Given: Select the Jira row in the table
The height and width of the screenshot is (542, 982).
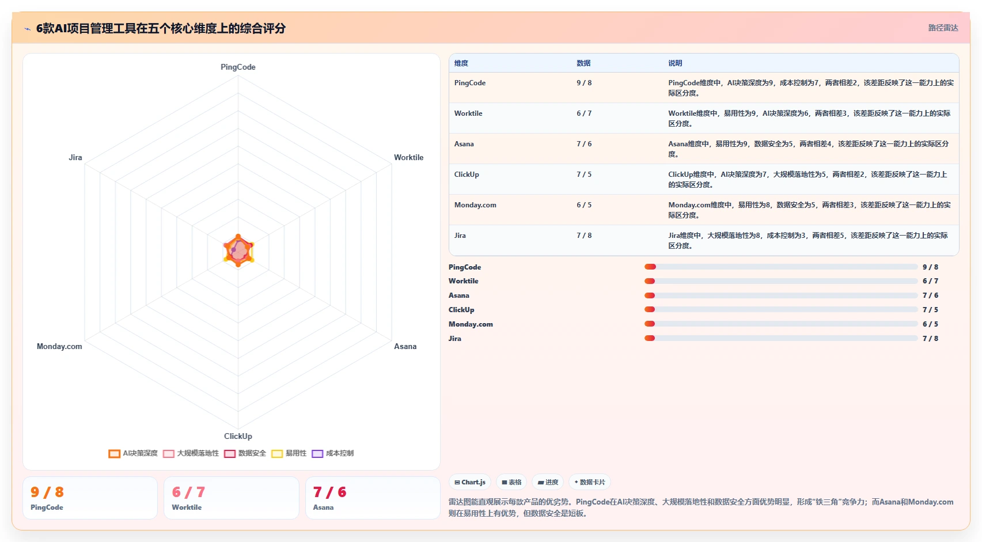Looking at the screenshot, I should (x=704, y=240).
